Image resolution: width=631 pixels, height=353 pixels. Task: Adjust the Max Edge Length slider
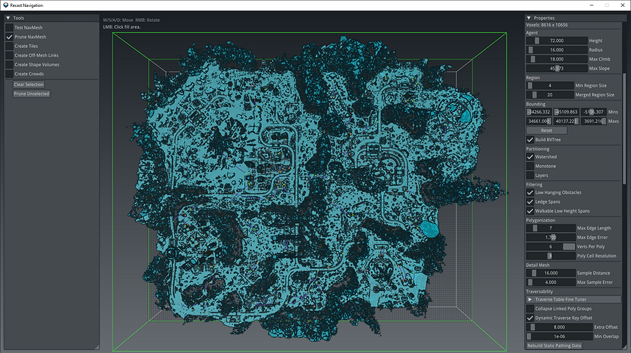click(550, 228)
